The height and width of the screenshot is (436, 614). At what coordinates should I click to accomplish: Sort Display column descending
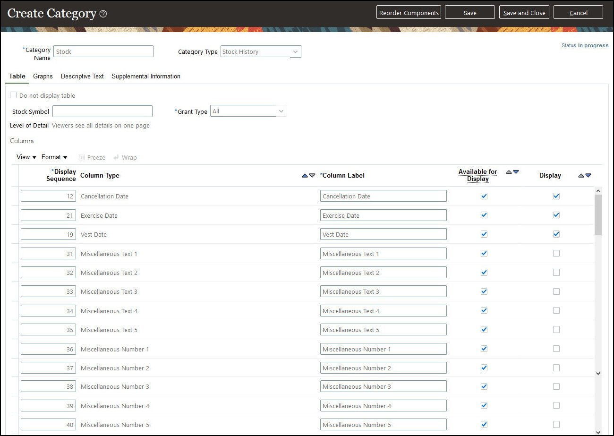click(588, 175)
